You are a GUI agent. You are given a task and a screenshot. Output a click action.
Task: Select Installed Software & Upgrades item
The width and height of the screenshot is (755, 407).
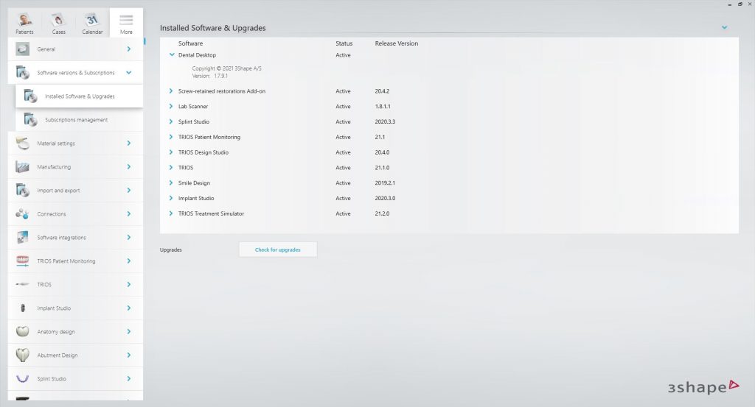pyautogui.click(x=79, y=96)
